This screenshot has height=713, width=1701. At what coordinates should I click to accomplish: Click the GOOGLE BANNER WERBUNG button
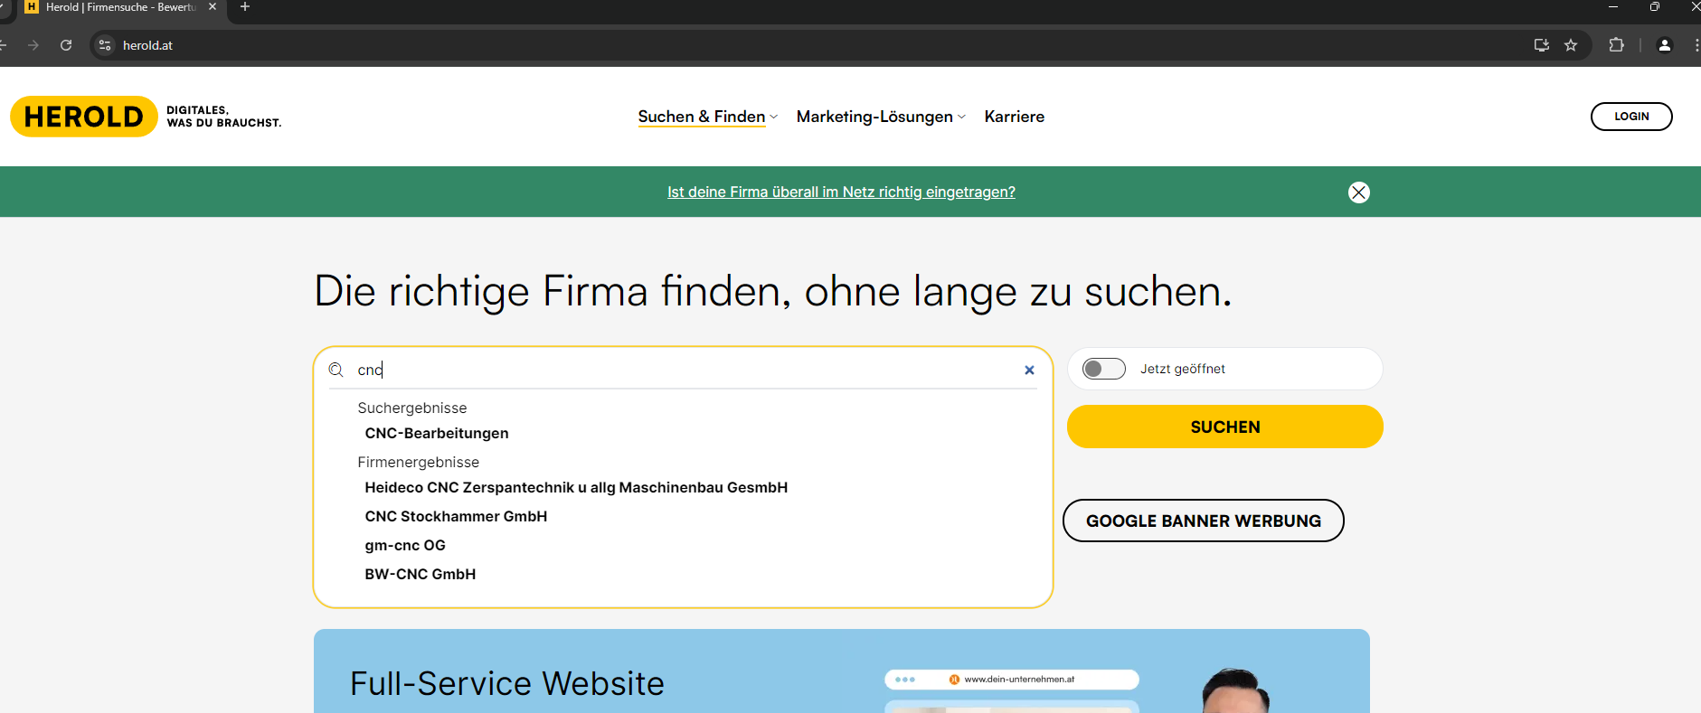point(1203,521)
